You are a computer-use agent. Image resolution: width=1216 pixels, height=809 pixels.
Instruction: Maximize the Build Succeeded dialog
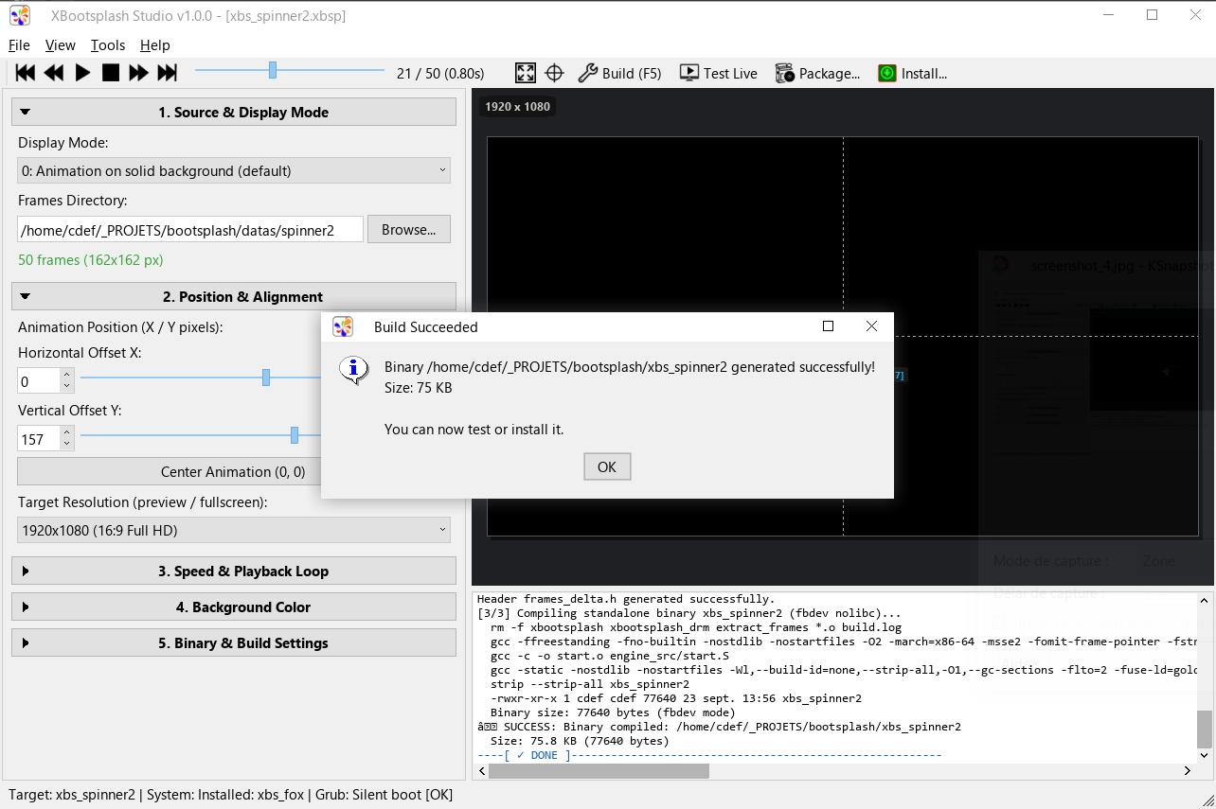(828, 326)
